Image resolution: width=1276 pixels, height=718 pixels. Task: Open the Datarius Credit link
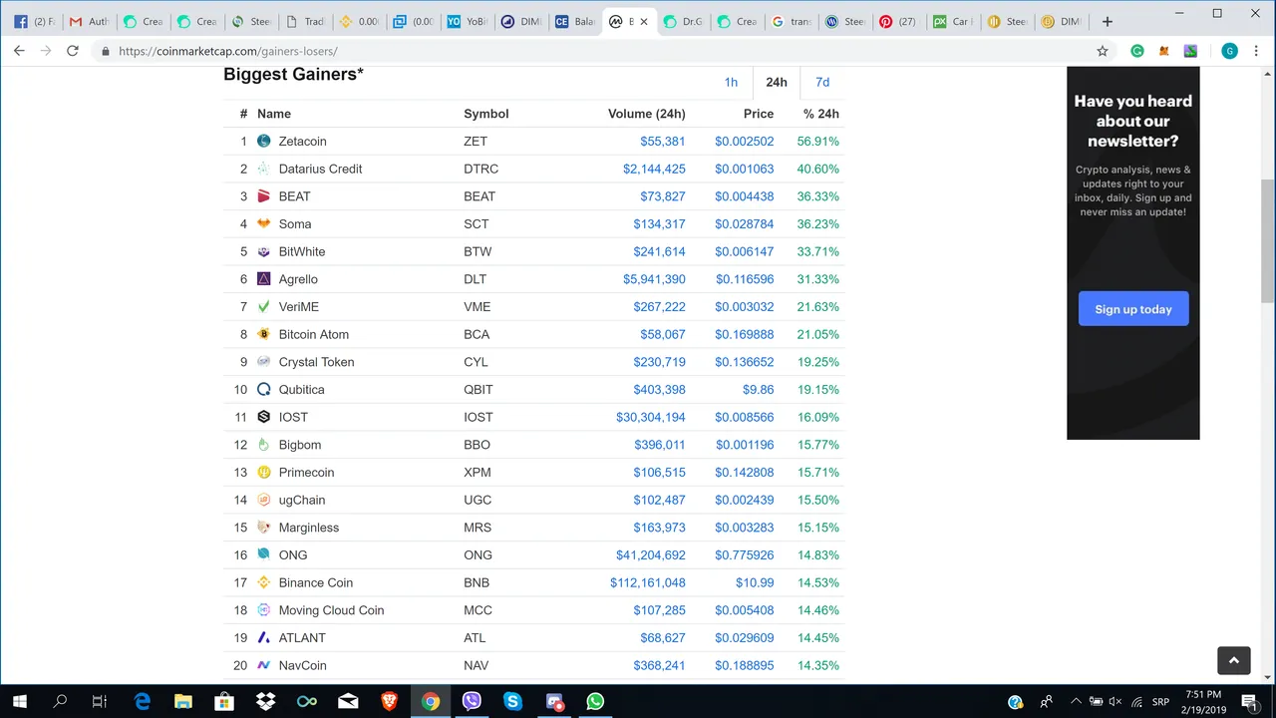[x=320, y=169]
